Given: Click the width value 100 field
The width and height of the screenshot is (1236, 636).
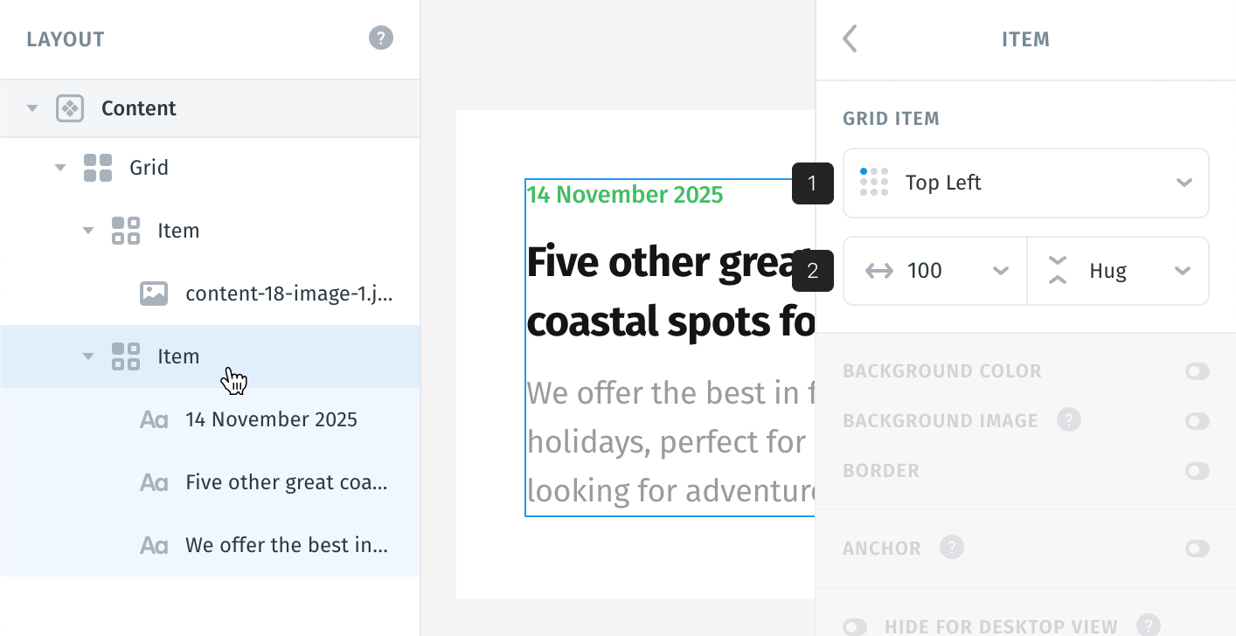Looking at the screenshot, I should click(x=935, y=271).
